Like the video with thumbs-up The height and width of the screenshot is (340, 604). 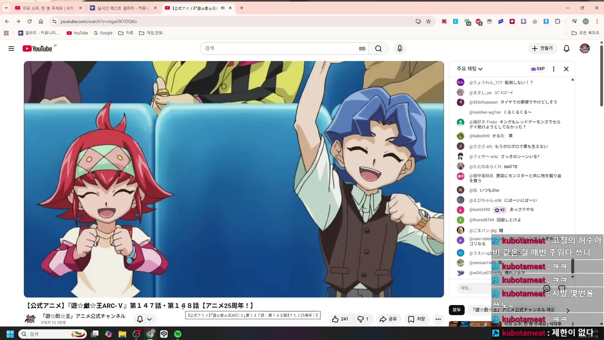point(340,319)
